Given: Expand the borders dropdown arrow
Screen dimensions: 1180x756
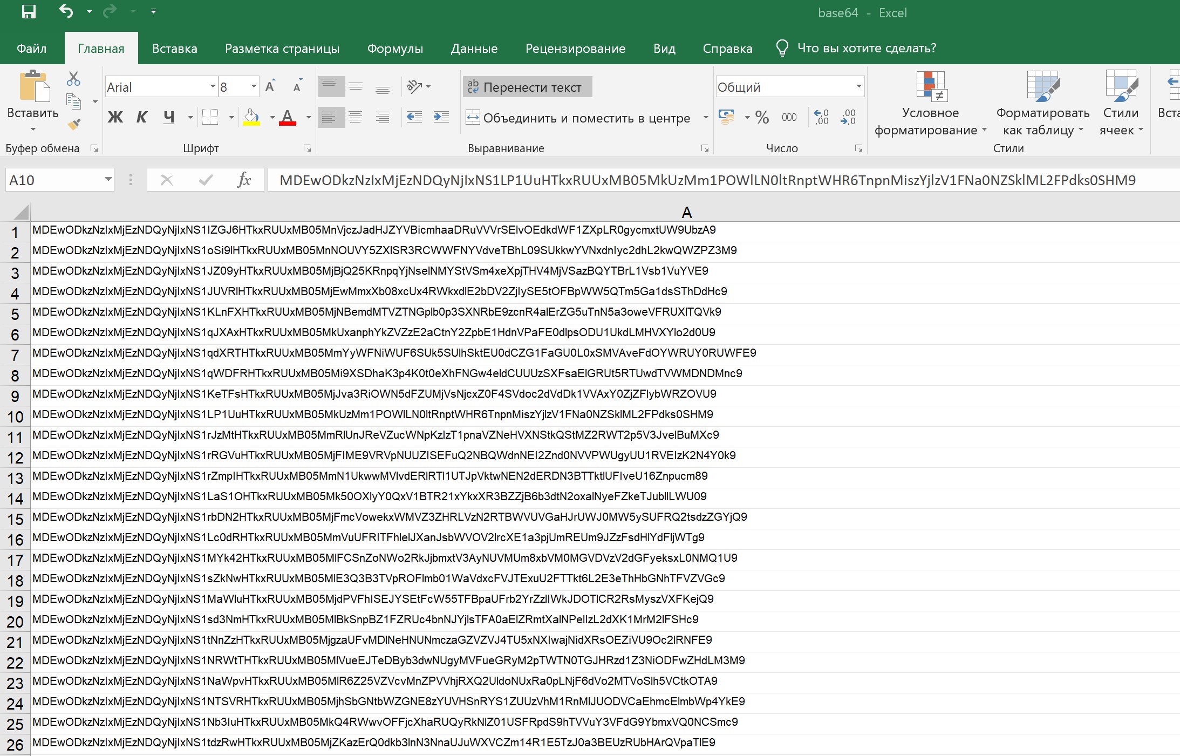Looking at the screenshot, I should [231, 117].
